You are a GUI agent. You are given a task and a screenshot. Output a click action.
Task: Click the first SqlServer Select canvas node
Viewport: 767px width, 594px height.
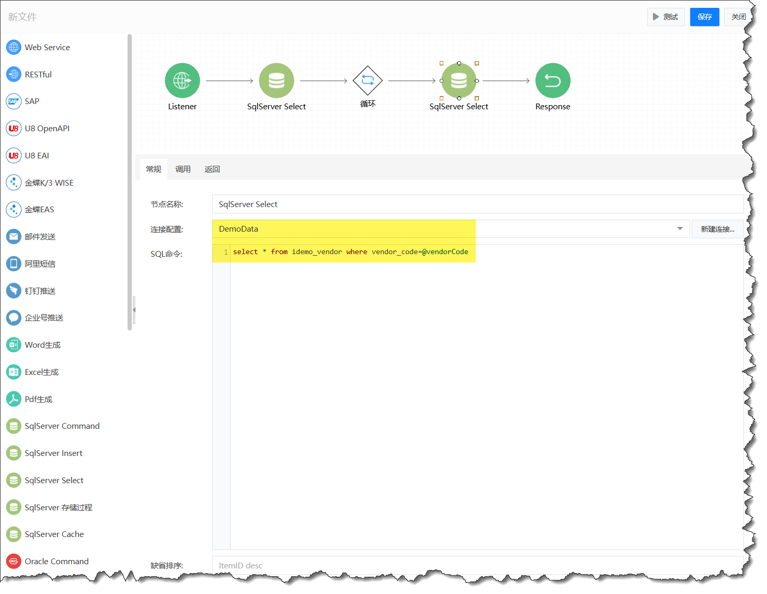click(276, 81)
